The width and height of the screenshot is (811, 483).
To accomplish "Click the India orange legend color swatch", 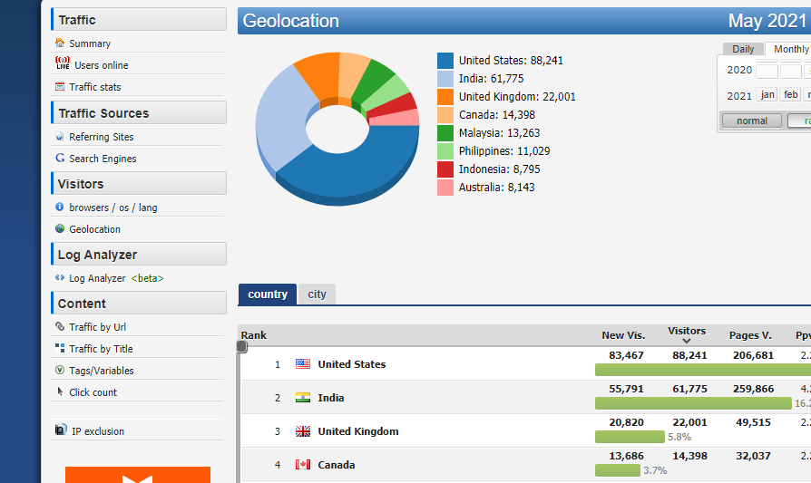I will click(x=445, y=79).
